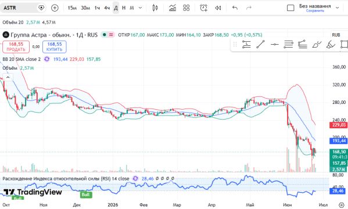This screenshot has width=348, height=209.
Task: Click the green market status dot
Action: (x=105, y=35)
